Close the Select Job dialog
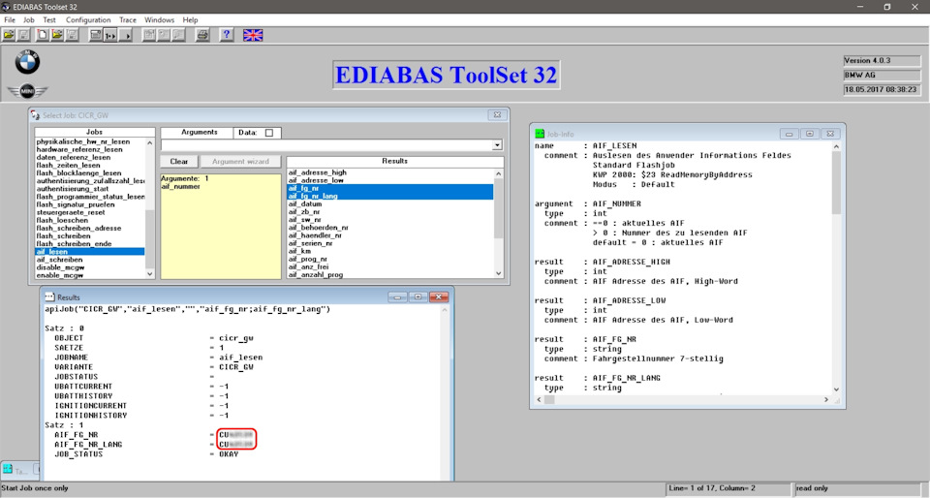The image size is (930, 498). pos(497,115)
